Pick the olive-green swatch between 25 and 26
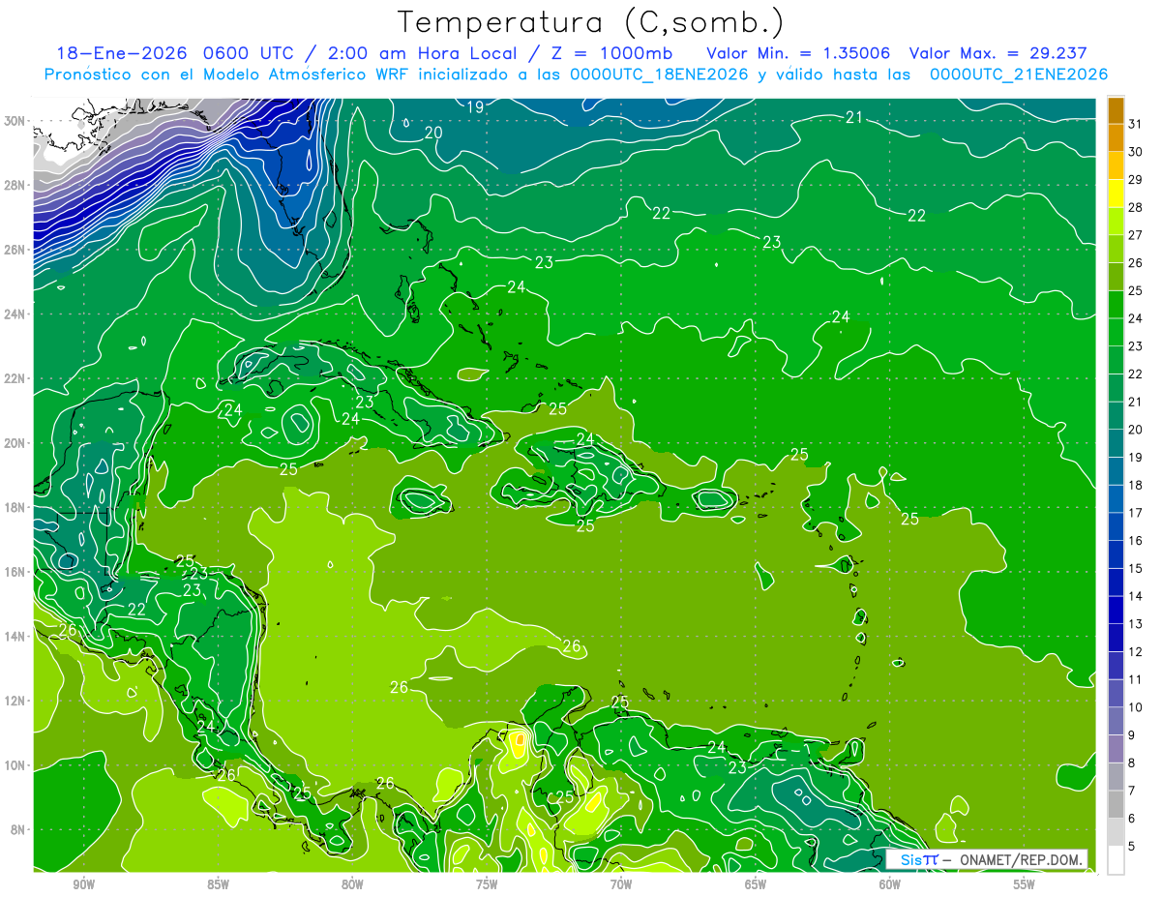 [x=1116, y=277]
